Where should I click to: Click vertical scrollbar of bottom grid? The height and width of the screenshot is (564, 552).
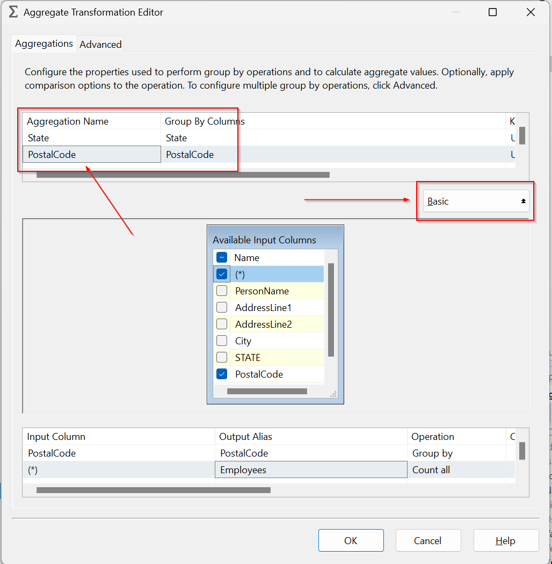point(522,451)
